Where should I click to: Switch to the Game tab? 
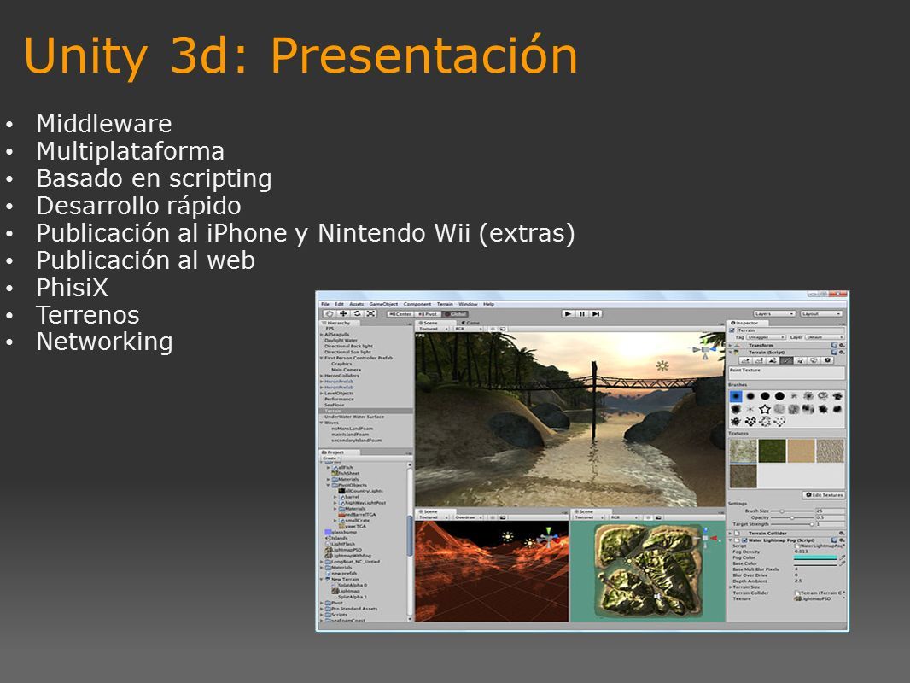point(470,323)
